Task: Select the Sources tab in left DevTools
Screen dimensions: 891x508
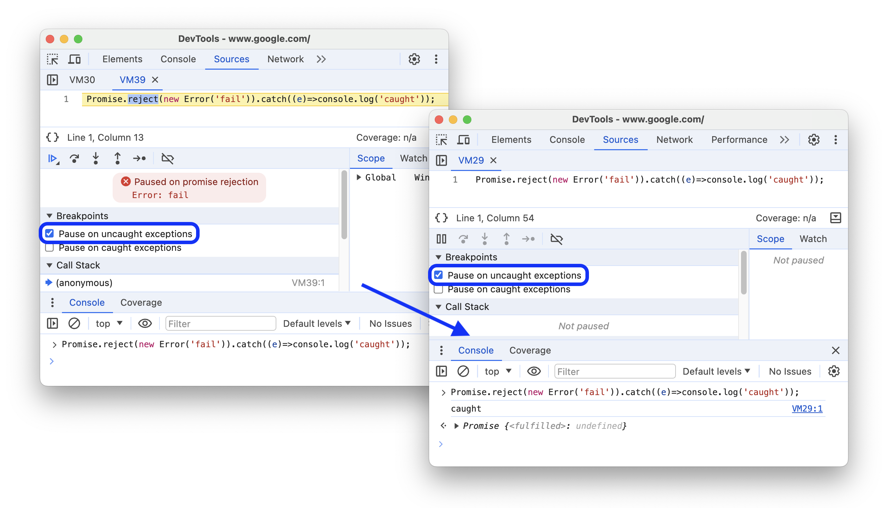Action: click(231, 59)
